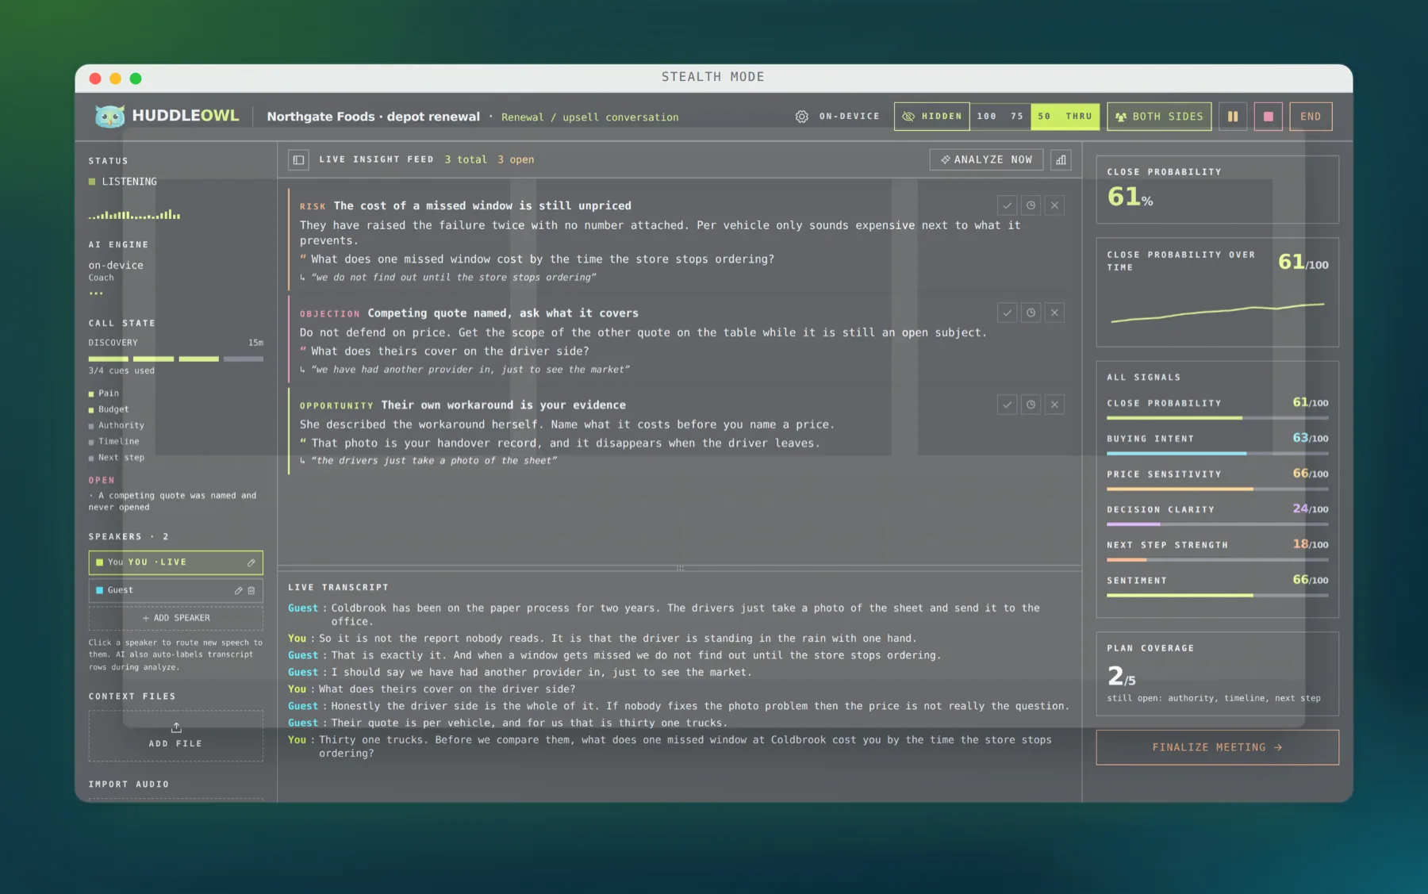1428x894 pixels.
Task: Click the LISTENING status indicator
Action: [x=123, y=182]
